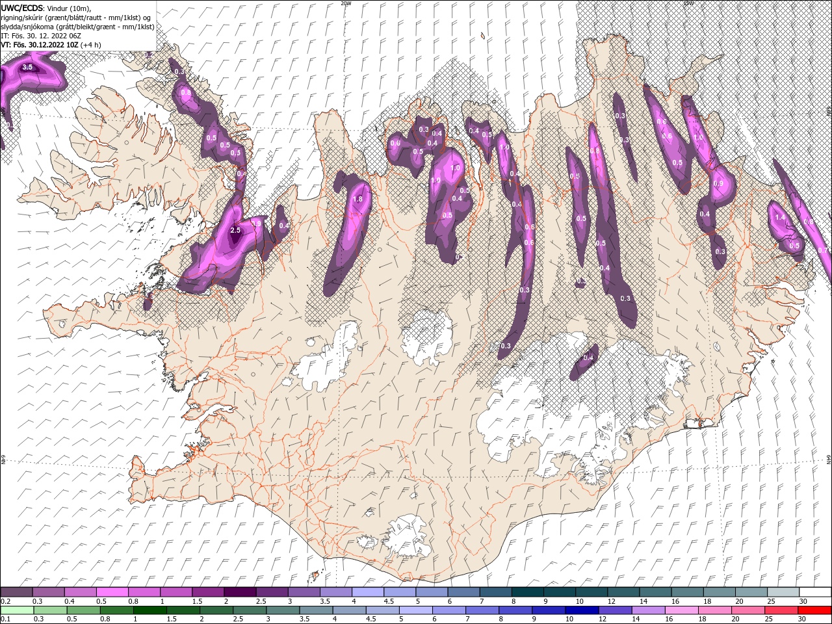This screenshot has width=832, height=624.
Task: Click the 1.8 snowfall value on the map
Action: 357,199
